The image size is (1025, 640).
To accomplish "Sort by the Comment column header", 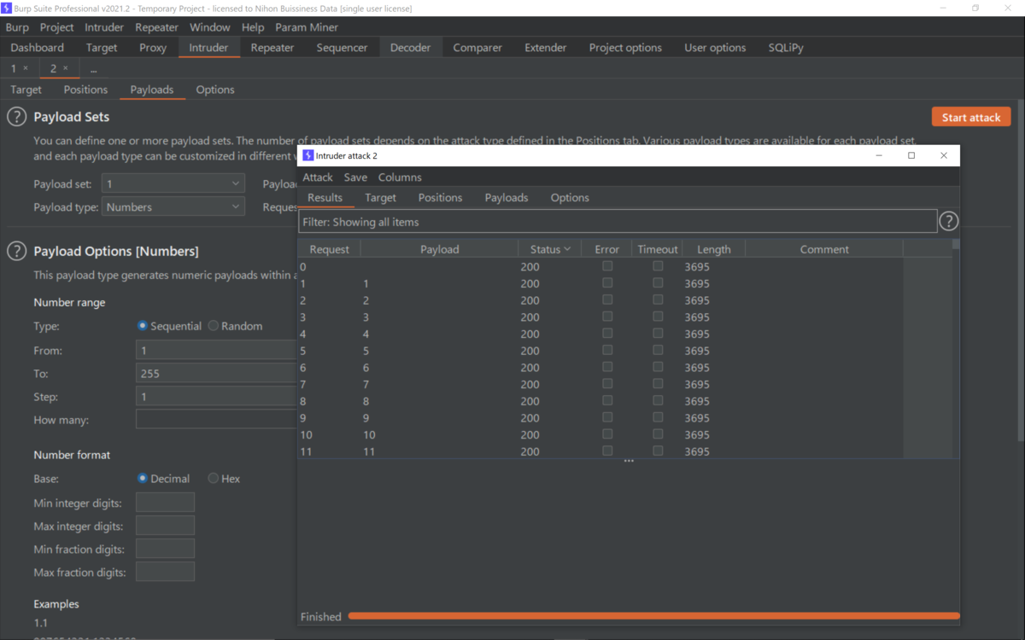I will [x=824, y=249].
